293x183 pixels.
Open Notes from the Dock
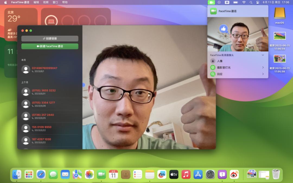pos(150,174)
